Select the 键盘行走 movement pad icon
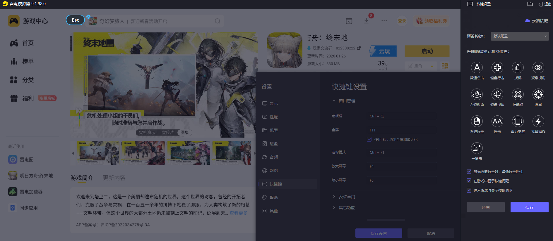Viewport: 553px width, 241px height. [497, 67]
